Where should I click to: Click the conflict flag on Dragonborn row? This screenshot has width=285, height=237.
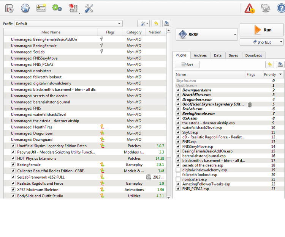pyautogui.click(x=102, y=133)
